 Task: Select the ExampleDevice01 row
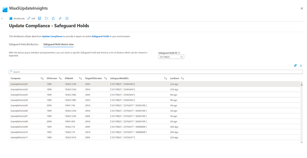155,84
